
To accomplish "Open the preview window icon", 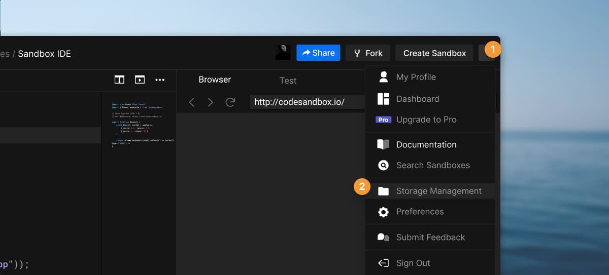I will 140,80.
